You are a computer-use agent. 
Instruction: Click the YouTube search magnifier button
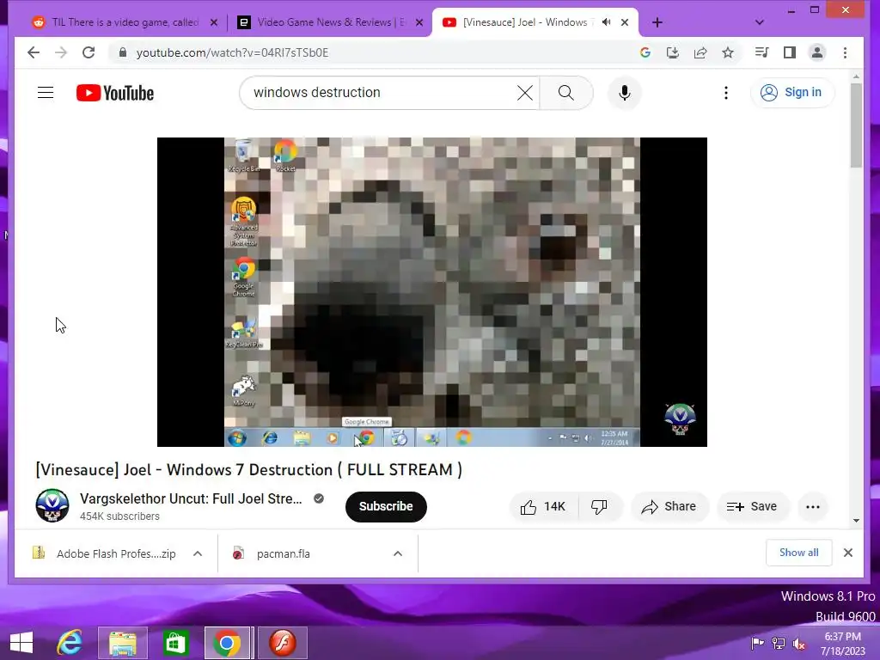point(566,93)
